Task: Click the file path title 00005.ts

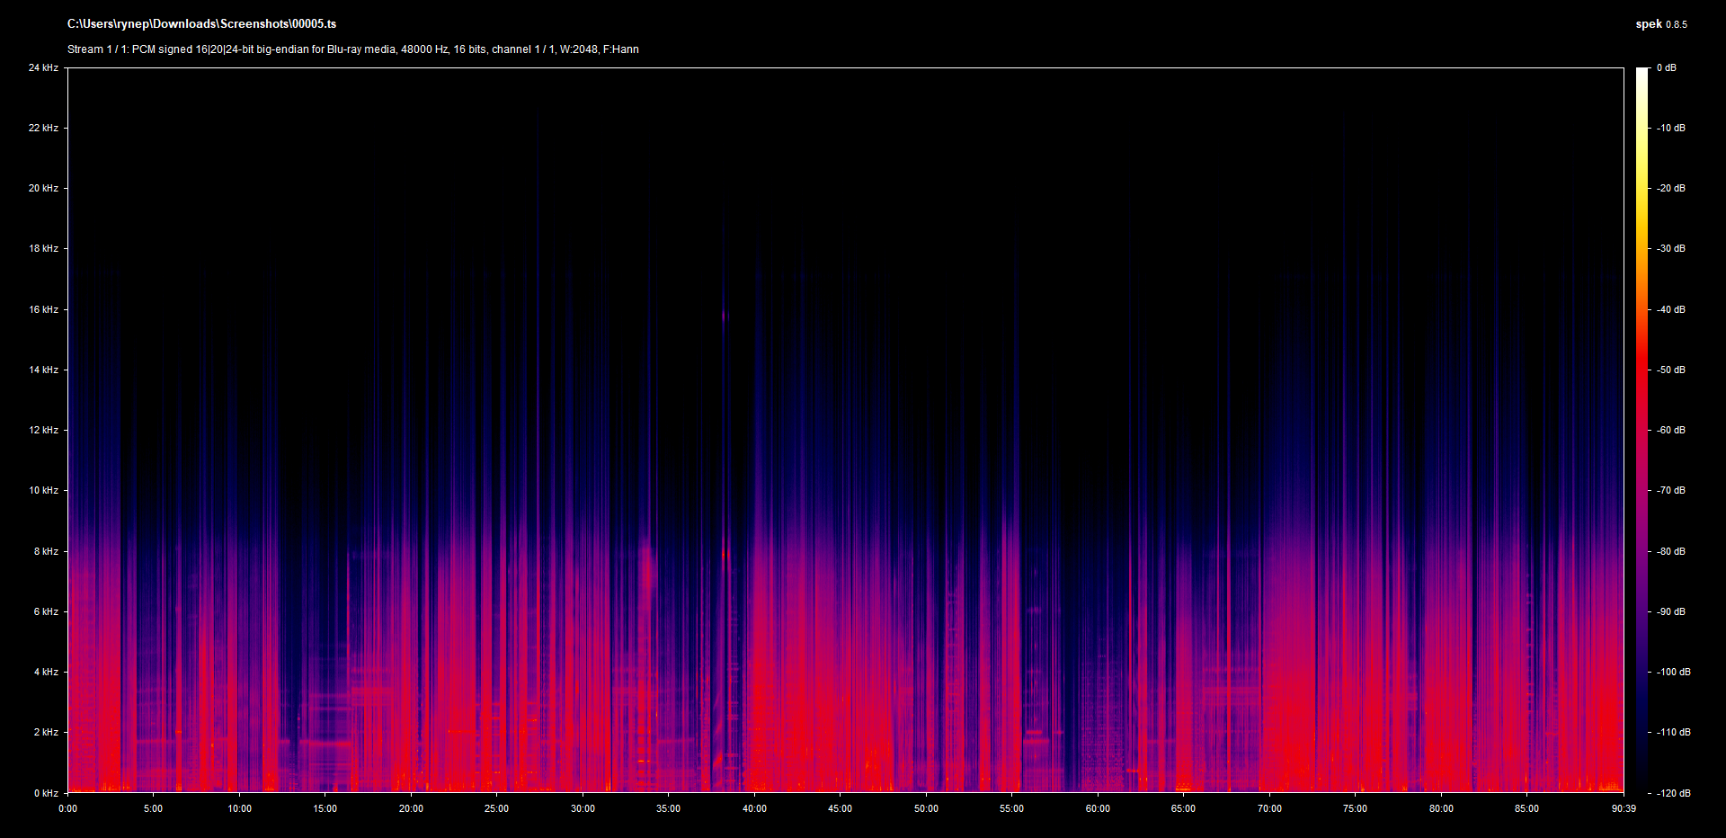Action: pos(201,24)
